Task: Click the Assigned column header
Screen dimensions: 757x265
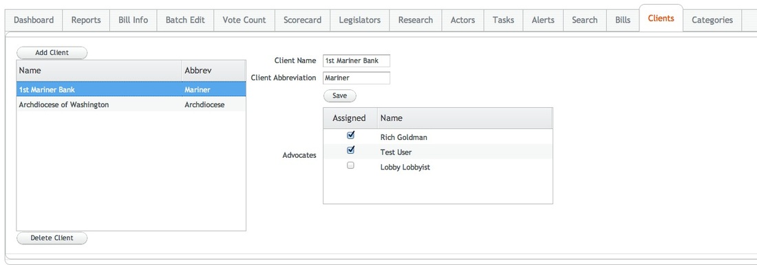Action: coord(350,118)
